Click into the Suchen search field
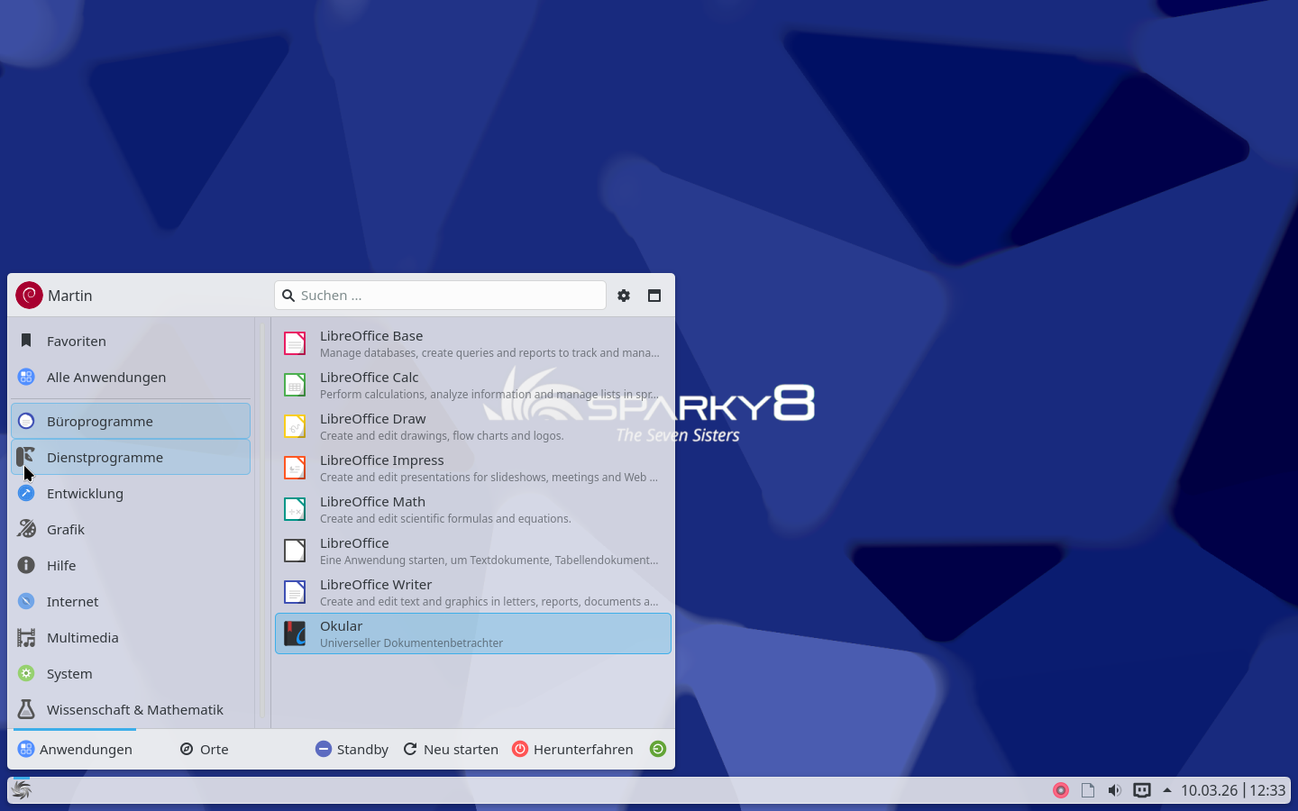This screenshot has height=811, width=1298. coord(448,296)
